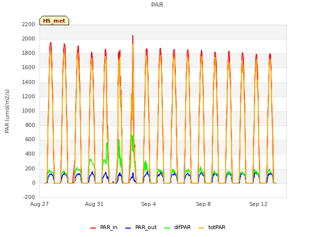Click the HS_met annotation label
316x237 pixels.
point(54,21)
